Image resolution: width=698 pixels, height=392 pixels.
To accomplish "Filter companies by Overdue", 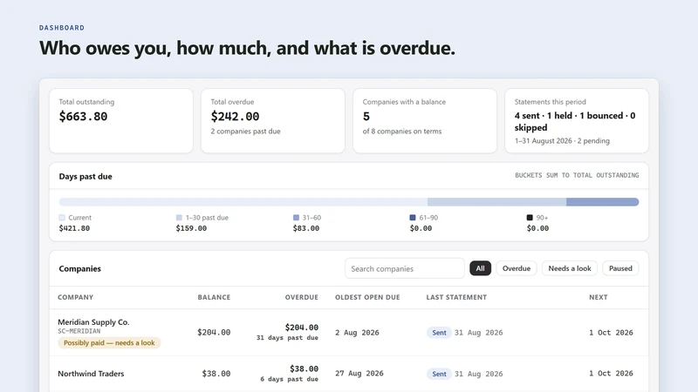I will (517, 268).
